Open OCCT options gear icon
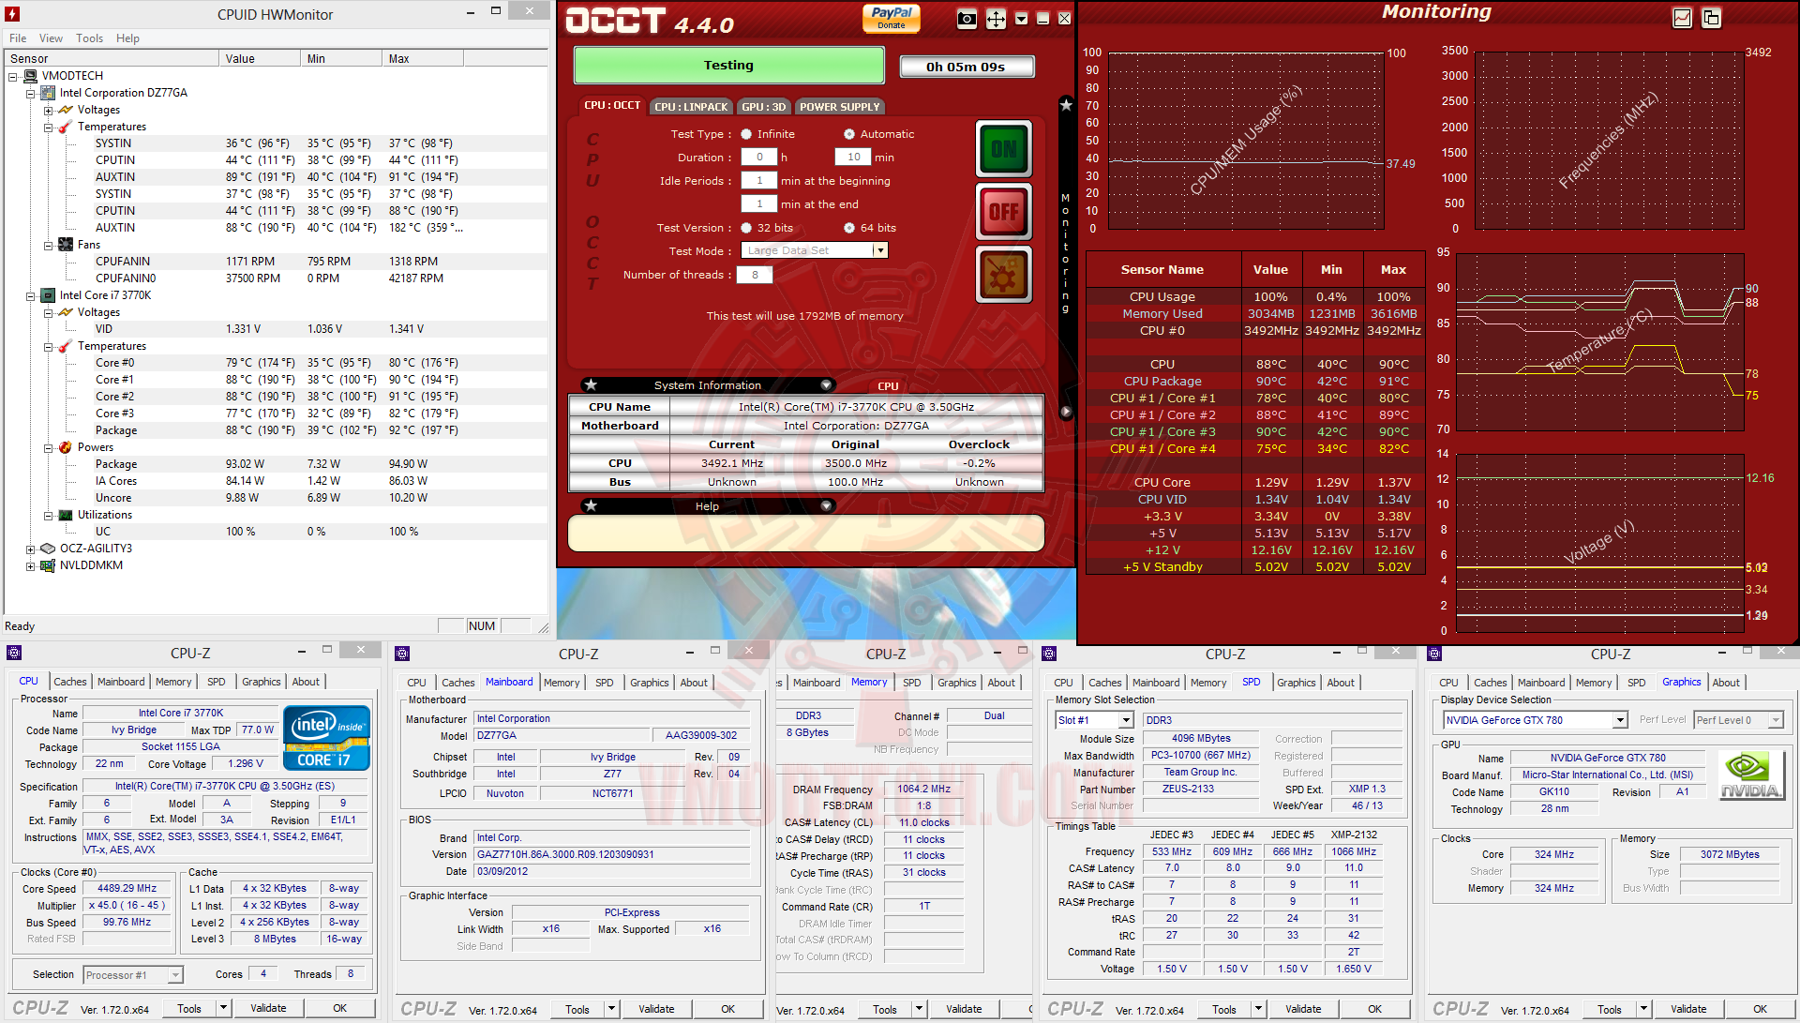Image resolution: width=1800 pixels, height=1023 pixels. point(1003,275)
